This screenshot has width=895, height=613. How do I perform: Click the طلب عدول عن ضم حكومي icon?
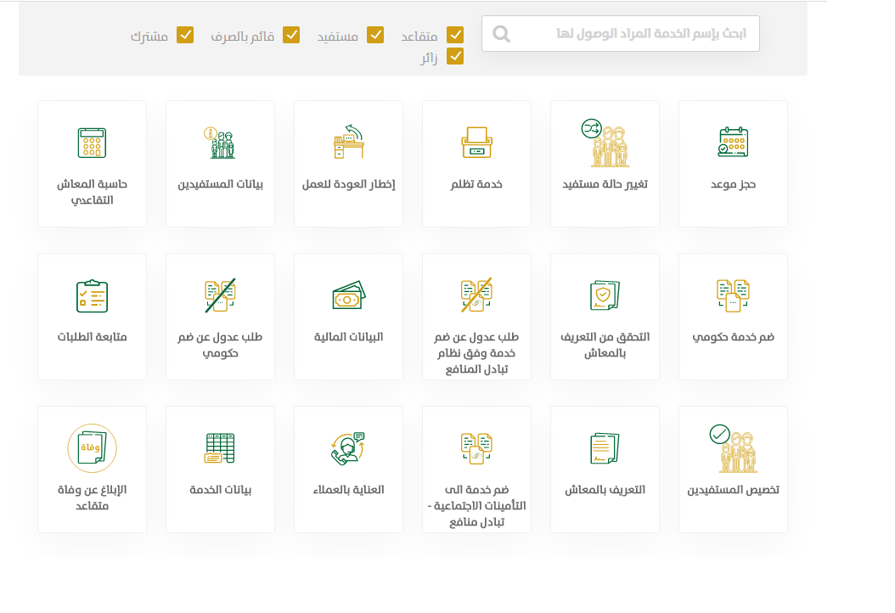pos(220,295)
